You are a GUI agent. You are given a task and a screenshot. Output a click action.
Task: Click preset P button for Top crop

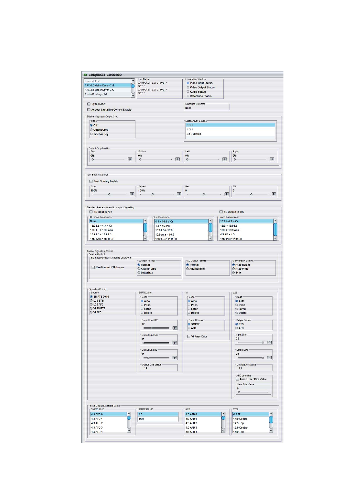(130, 159)
